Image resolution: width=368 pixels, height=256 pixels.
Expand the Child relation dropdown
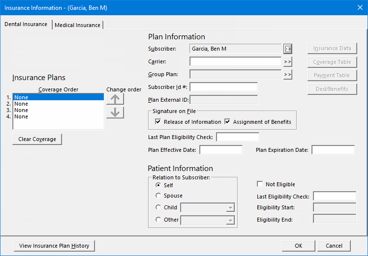(230, 208)
